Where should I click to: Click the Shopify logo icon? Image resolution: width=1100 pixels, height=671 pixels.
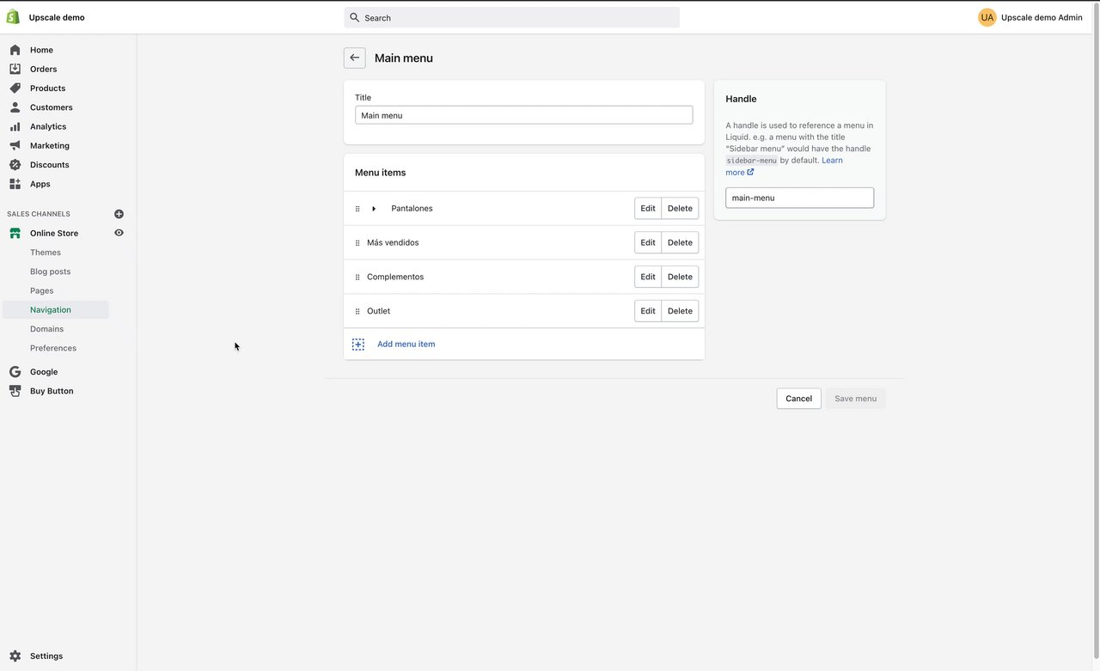click(x=13, y=17)
